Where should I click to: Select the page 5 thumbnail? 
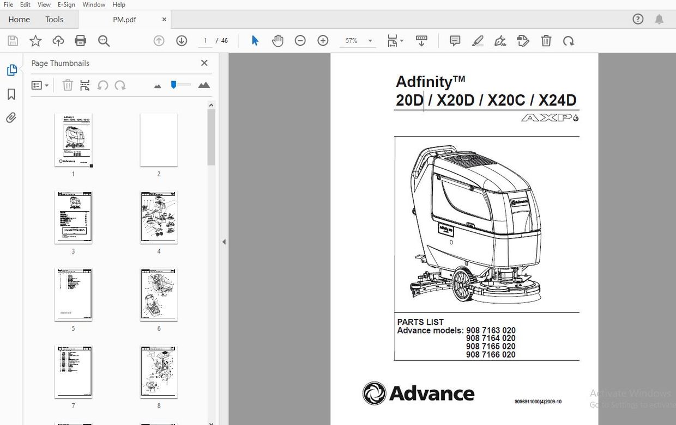click(73, 294)
